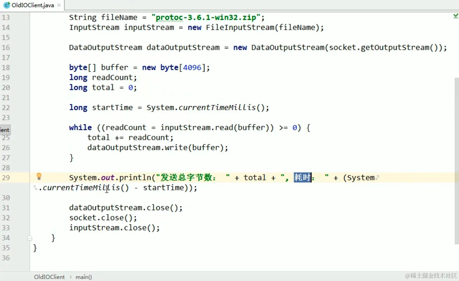
Task: Click the Java class icon in OldIOClient.java tab
Action: [6, 5]
